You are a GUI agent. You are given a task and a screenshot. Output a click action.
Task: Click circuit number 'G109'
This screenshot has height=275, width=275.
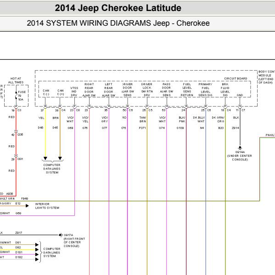coord(180,128)
